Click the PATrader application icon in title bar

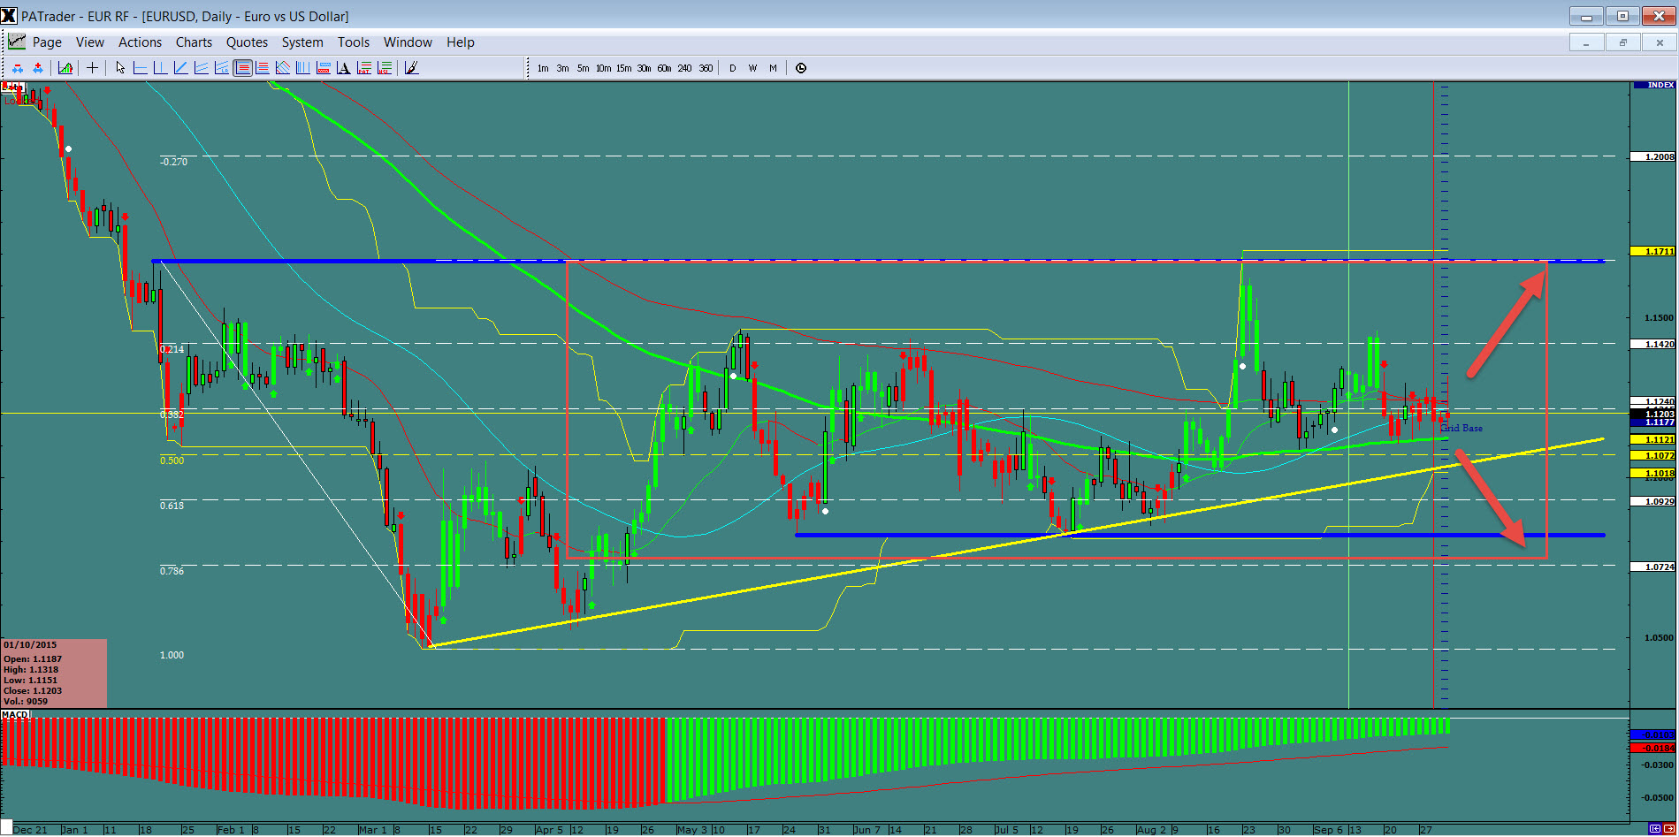(9, 16)
